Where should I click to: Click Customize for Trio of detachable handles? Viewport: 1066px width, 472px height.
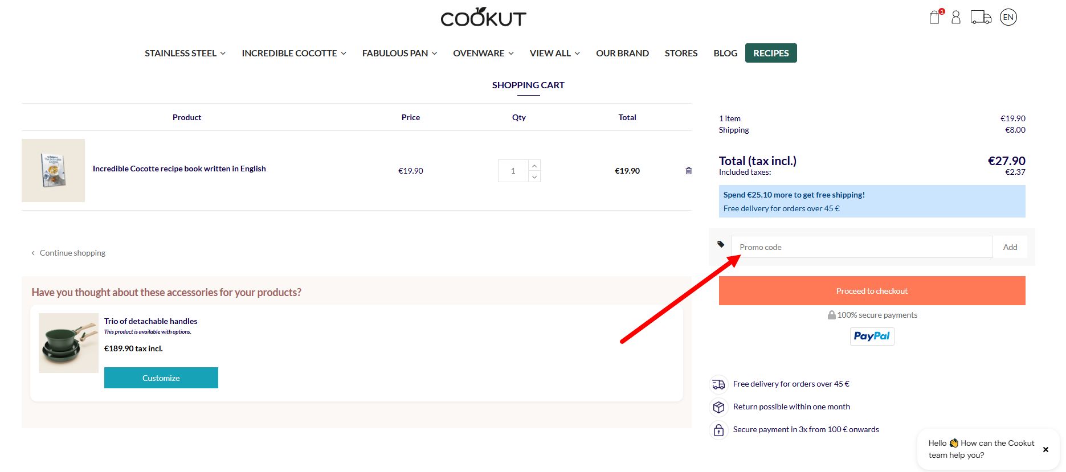pyautogui.click(x=161, y=378)
